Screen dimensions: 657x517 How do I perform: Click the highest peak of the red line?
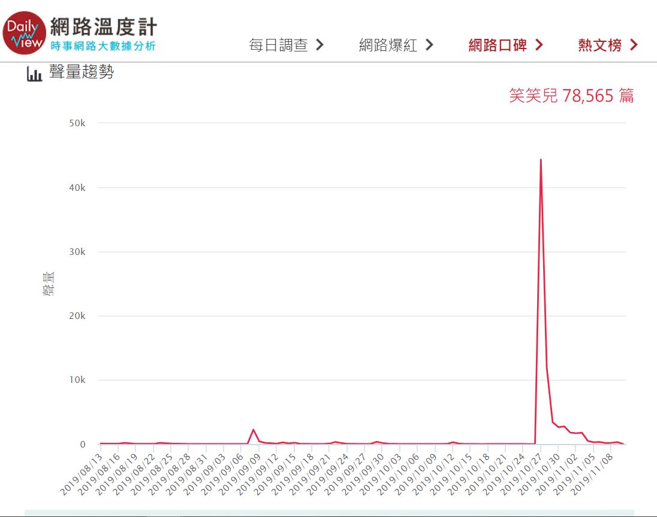(x=541, y=160)
